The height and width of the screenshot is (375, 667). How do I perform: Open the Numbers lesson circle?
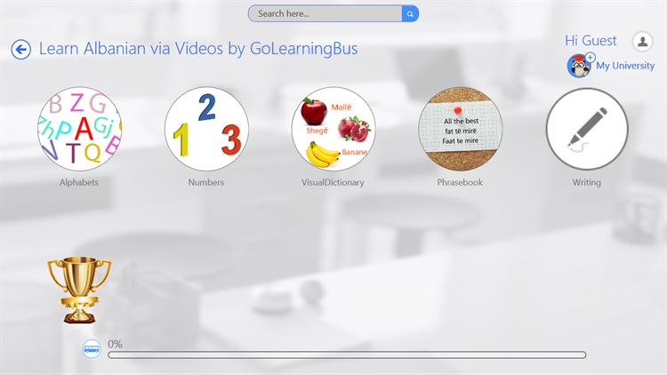pyautogui.click(x=206, y=129)
